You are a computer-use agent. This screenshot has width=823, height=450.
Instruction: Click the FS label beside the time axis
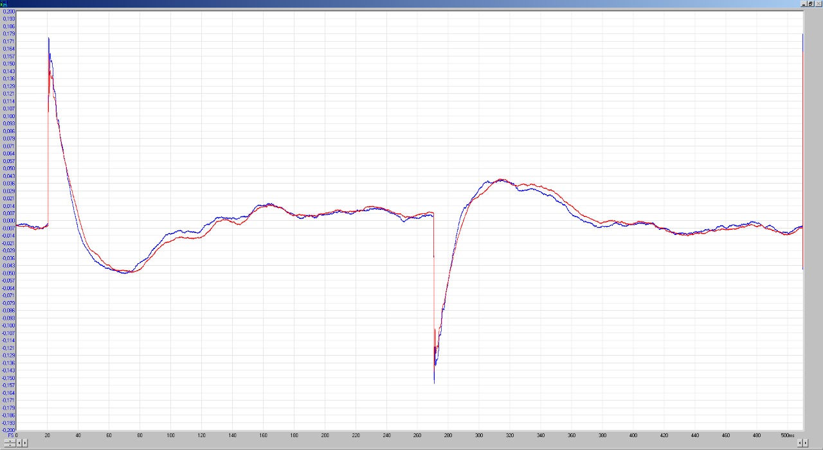pyautogui.click(x=10, y=435)
